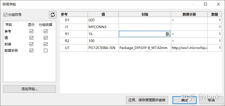Image resolution: width=225 pixels, height=106 pixels.
Task: Toggle the 分组符号 checkbox
Action: pyautogui.click(x=6, y=14)
